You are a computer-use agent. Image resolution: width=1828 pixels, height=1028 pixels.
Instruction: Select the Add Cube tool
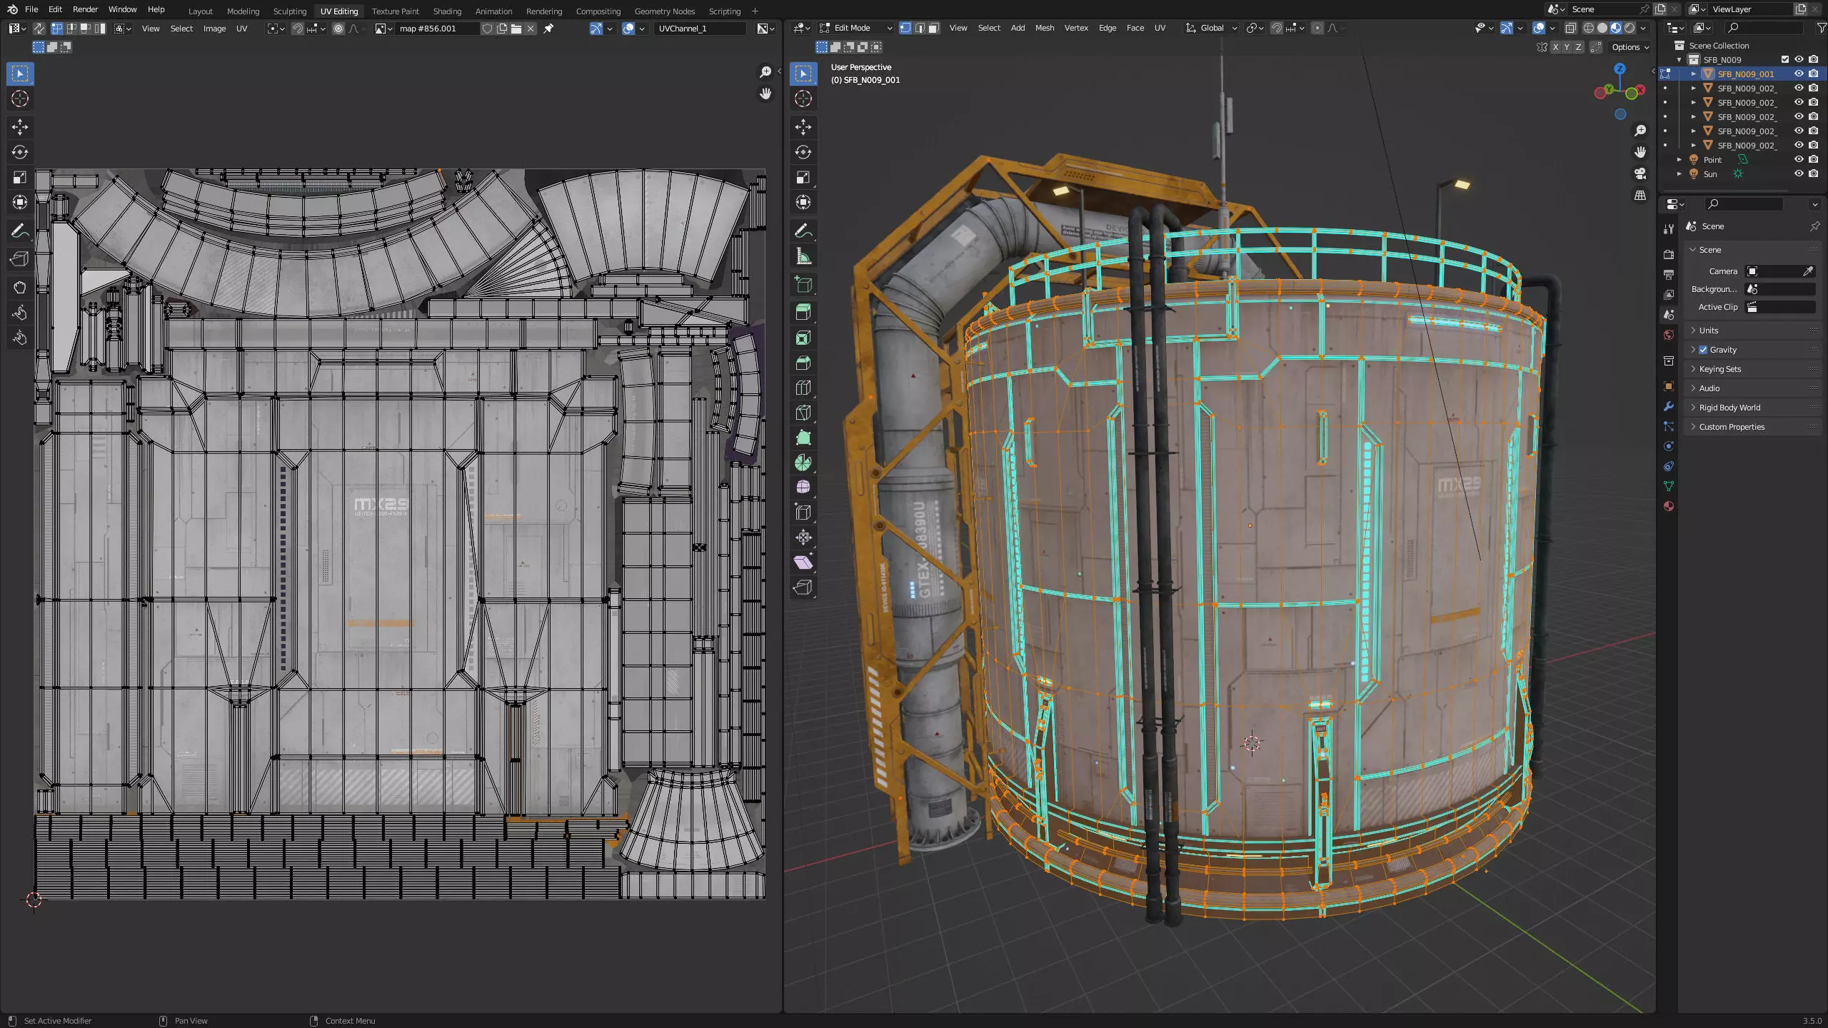803,285
